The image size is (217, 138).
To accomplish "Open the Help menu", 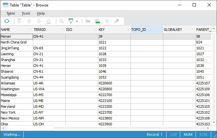I will click(x=41, y=13).
